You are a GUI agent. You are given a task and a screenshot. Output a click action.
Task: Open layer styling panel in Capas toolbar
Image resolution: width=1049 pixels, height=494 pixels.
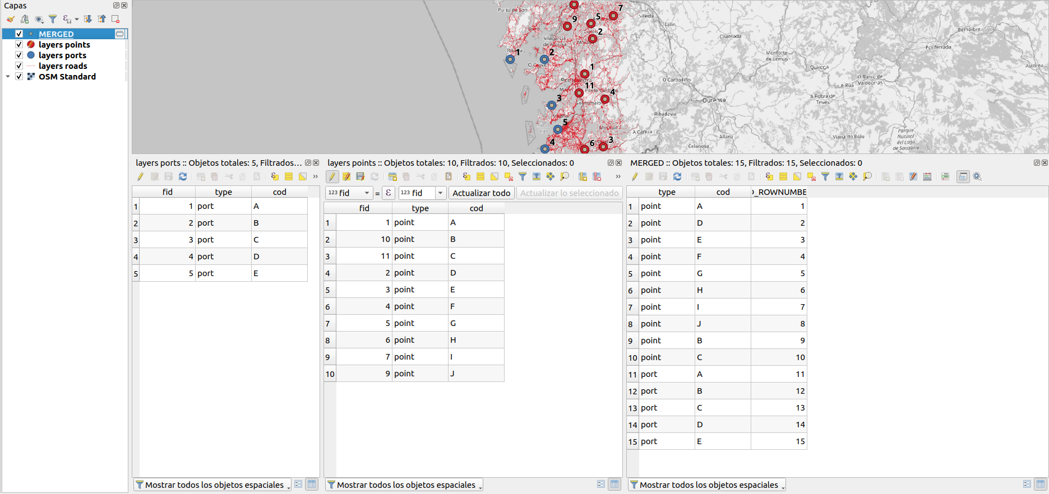(11, 19)
